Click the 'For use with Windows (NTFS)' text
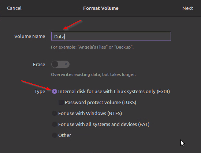 [90, 113]
